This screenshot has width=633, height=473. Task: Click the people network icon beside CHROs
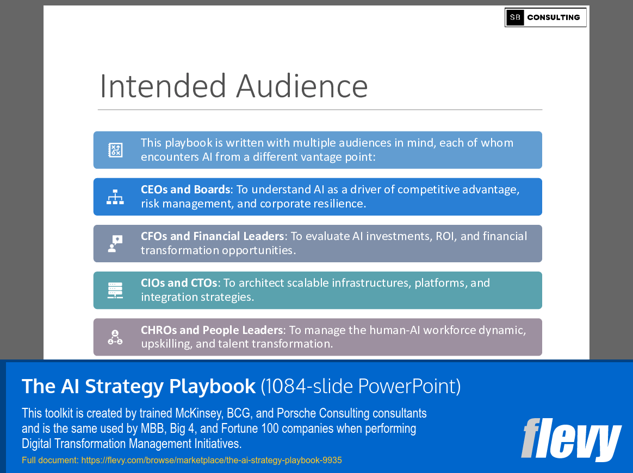[115, 337]
